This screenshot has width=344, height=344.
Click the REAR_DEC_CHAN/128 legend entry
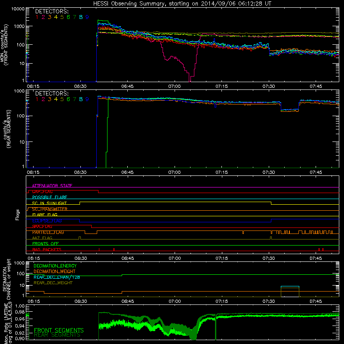(x=57, y=277)
